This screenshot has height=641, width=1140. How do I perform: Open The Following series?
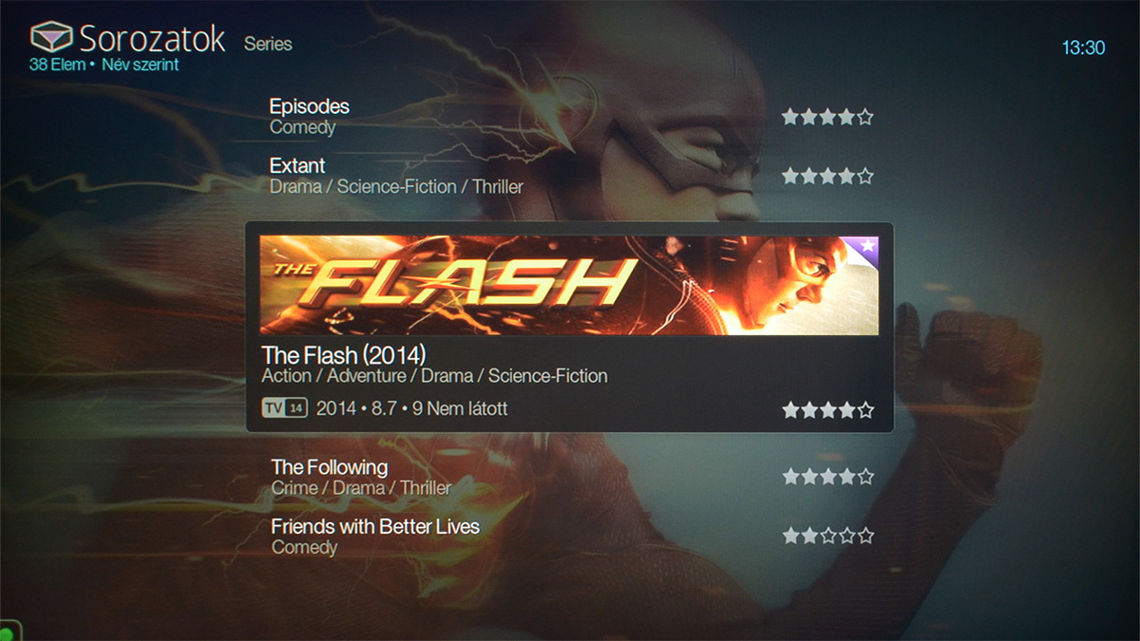click(x=570, y=477)
